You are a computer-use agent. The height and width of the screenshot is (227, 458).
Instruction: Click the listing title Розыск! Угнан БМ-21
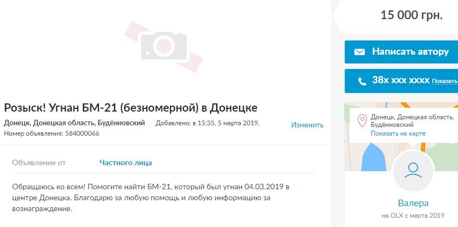click(x=131, y=108)
